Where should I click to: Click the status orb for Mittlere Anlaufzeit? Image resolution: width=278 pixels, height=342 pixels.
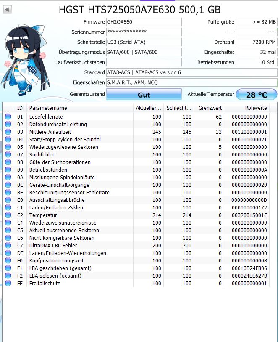tap(8, 132)
